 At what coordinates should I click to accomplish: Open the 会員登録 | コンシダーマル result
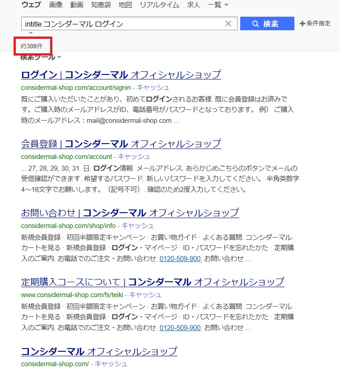point(121,144)
